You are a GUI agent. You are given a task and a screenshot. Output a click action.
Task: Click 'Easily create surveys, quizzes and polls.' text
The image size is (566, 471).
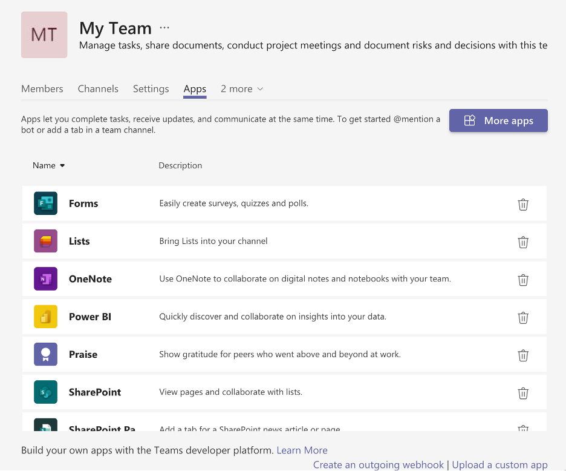(x=234, y=203)
